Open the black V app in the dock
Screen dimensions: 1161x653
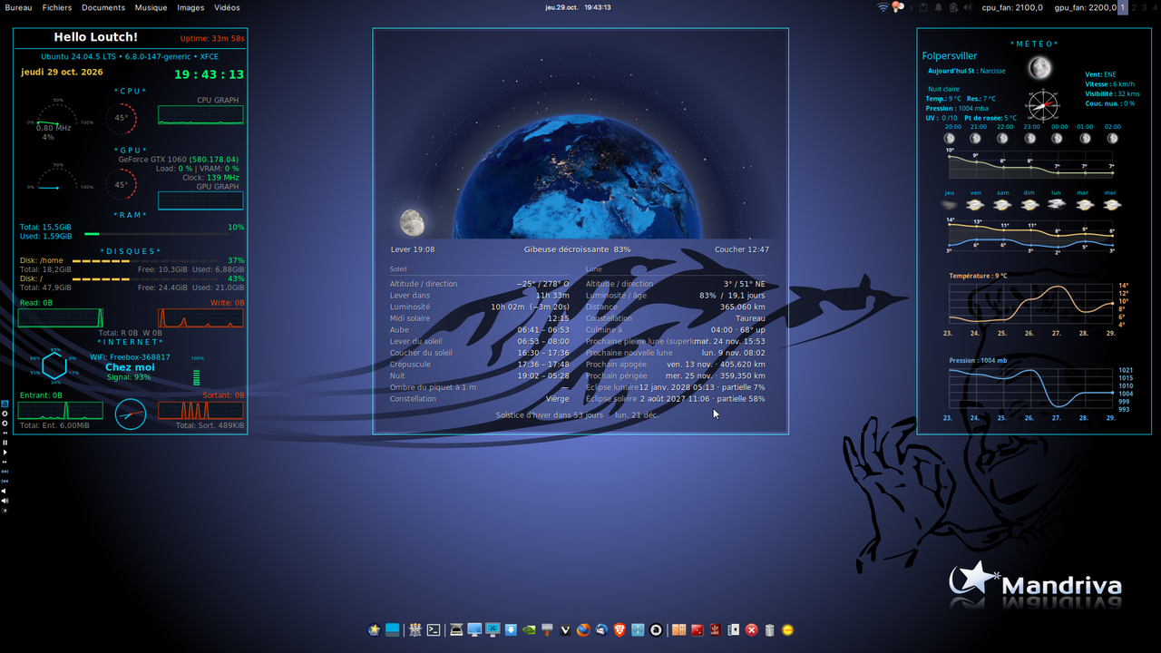pyautogui.click(x=565, y=629)
